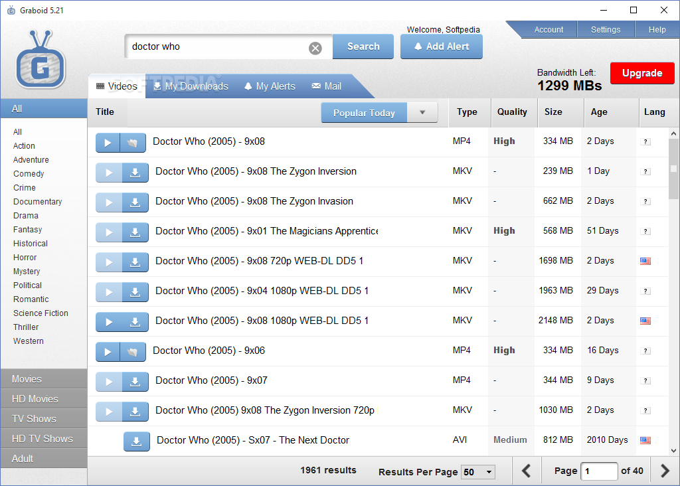680x486 pixels.
Task: Click the red Upgrade button
Action: click(642, 73)
